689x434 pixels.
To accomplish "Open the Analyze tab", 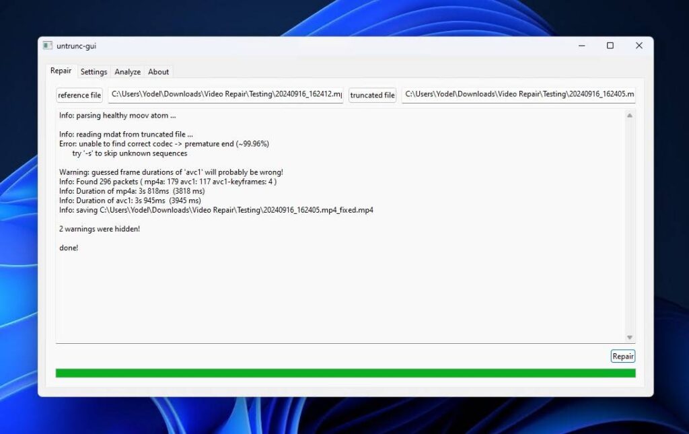I will tap(127, 71).
